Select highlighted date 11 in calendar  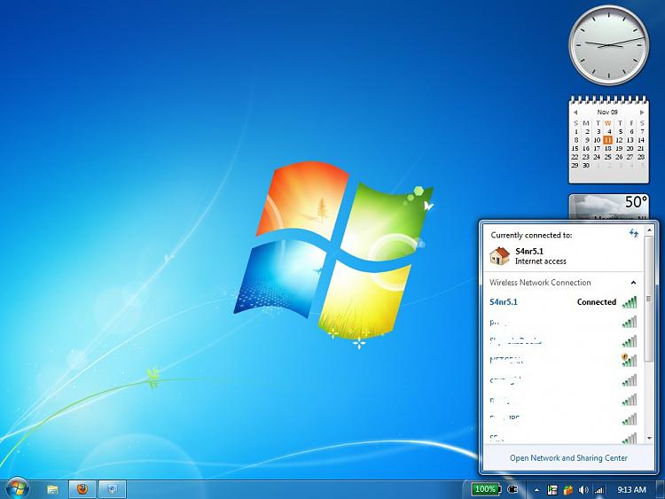pyautogui.click(x=607, y=140)
